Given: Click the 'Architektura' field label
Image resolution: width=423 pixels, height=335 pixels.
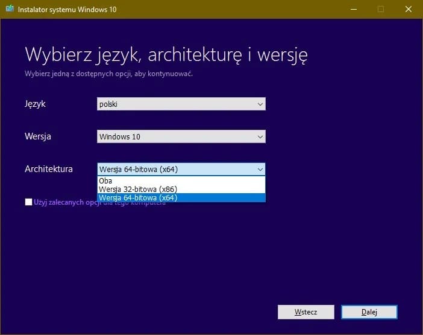Looking at the screenshot, I should coord(48,169).
